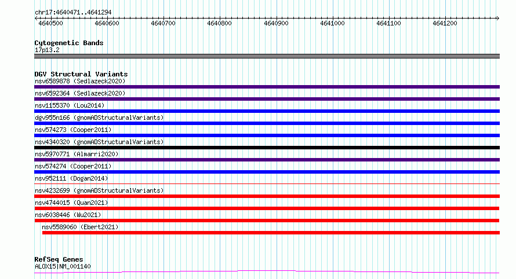
Task: Select the magenta ALOX15 gene line
Action: (267, 272)
